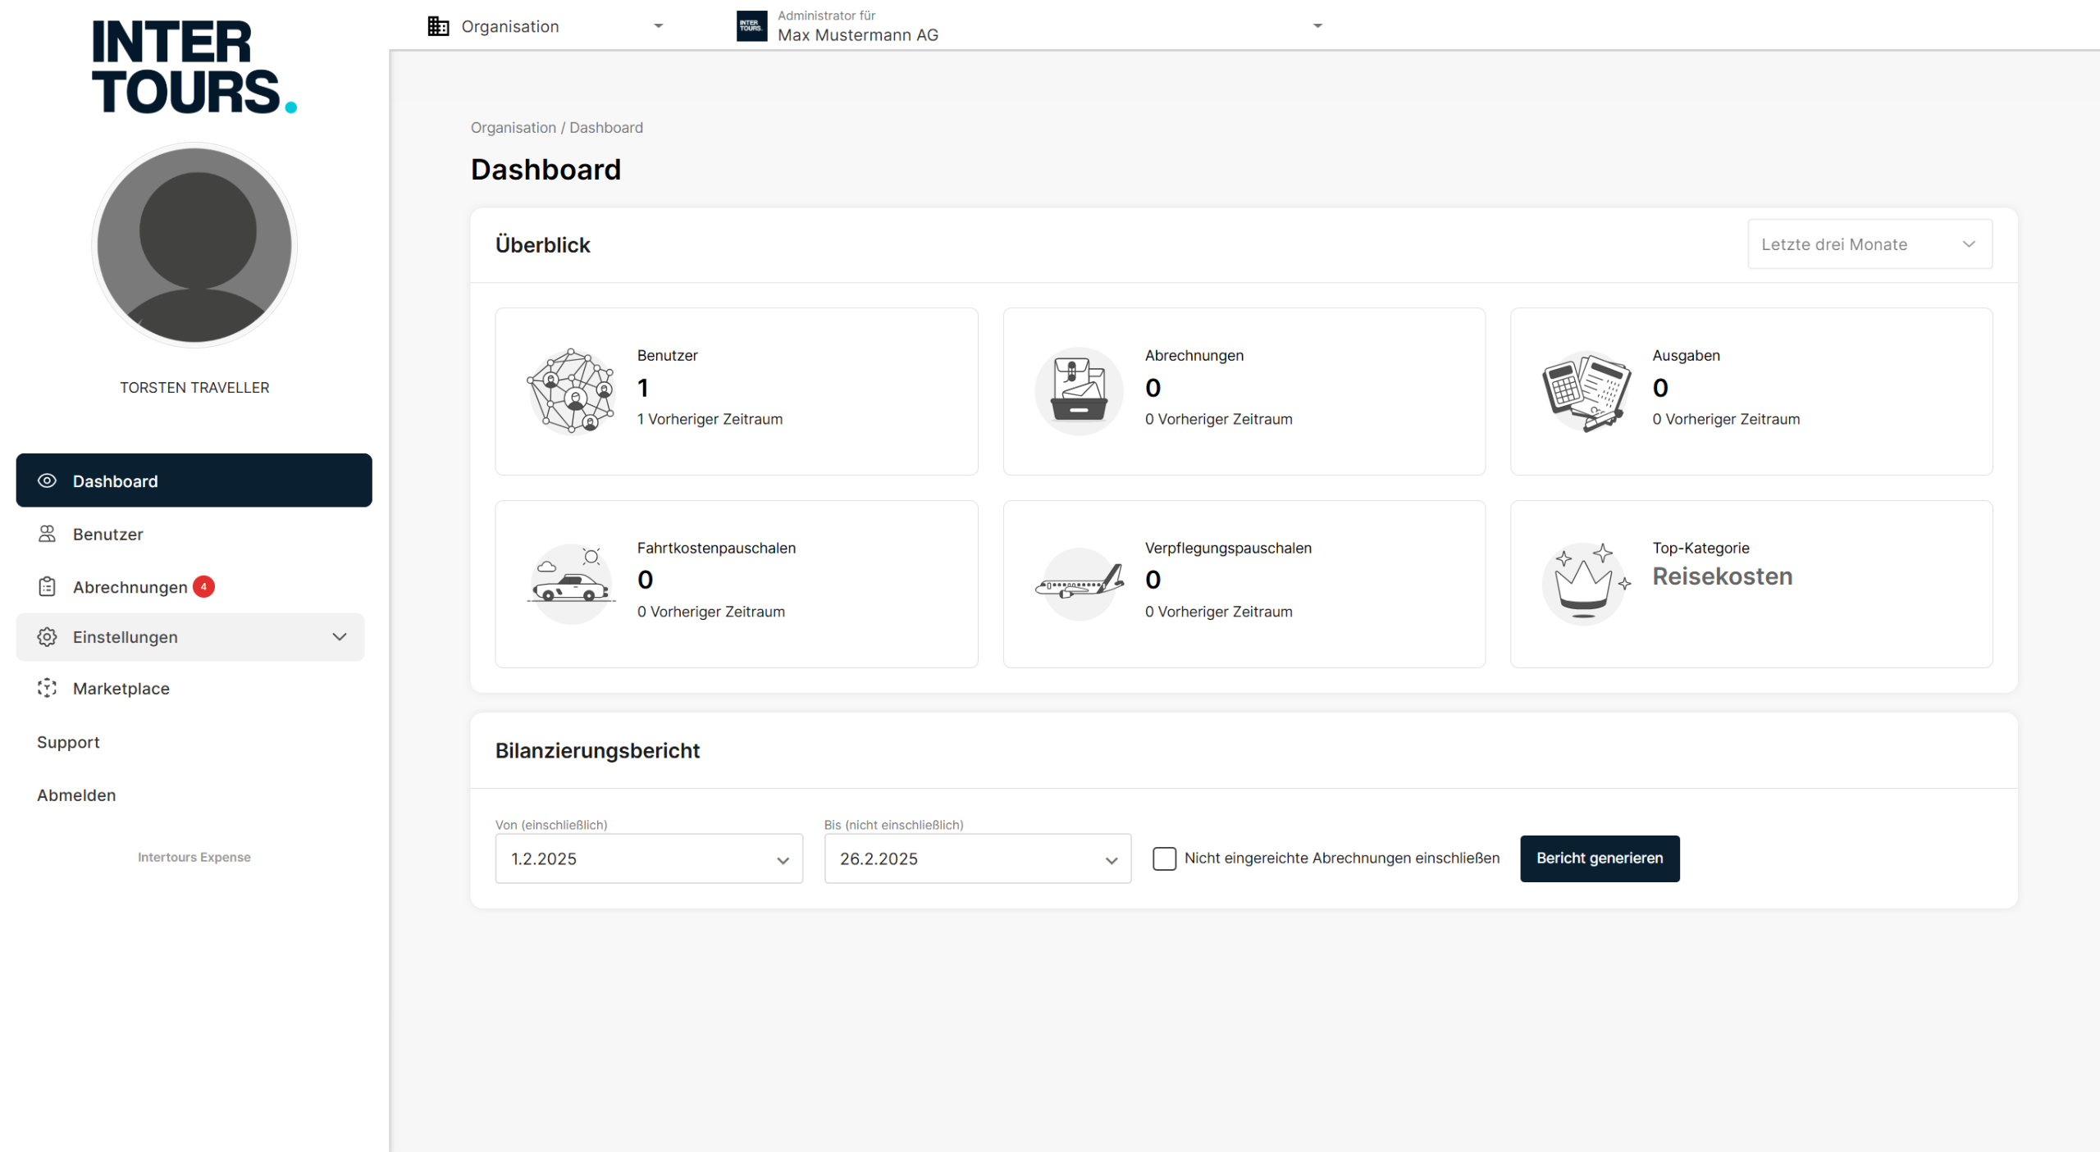The width and height of the screenshot is (2100, 1152).
Task: Click the Fahrtkostenpauschalen car icon
Action: [571, 583]
